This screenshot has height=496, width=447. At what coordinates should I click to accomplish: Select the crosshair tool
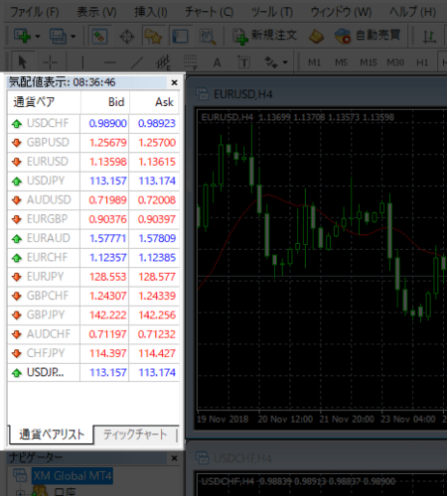point(51,62)
